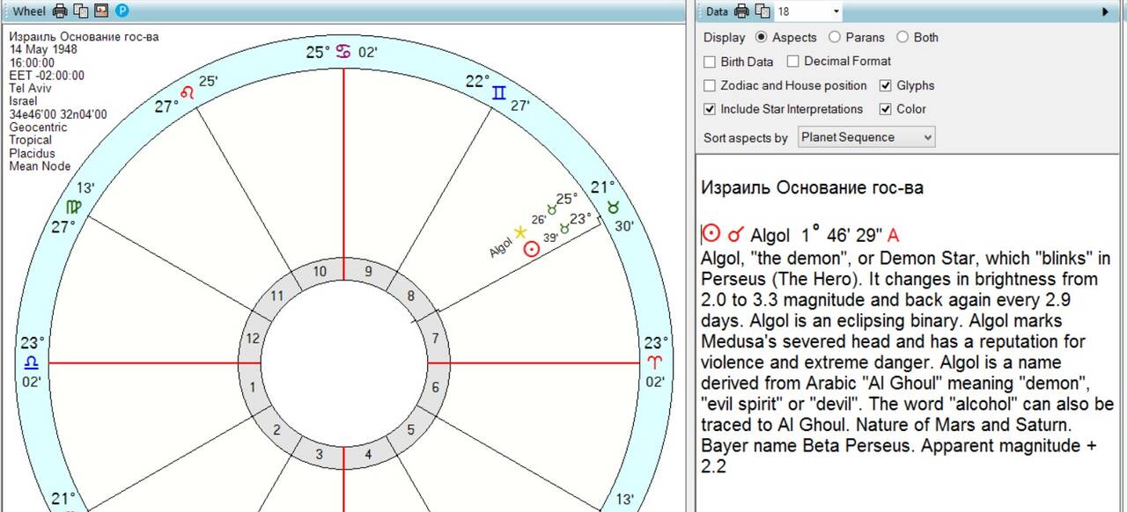This screenshot has height=512, width=1127.
Task: Click the Data panel title
Action: (x=718, y=11)
